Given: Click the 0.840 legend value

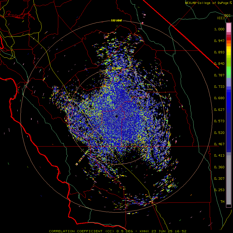Looking at the screenshot, I should [219, 64].
